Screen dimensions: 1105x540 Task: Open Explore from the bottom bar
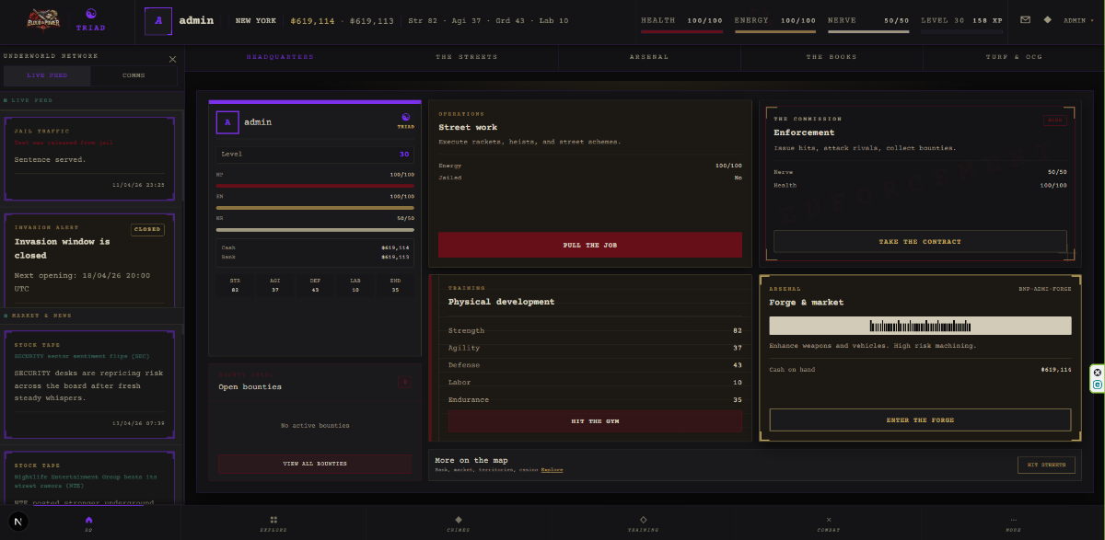pyautogui.click(x=273, y=523)
